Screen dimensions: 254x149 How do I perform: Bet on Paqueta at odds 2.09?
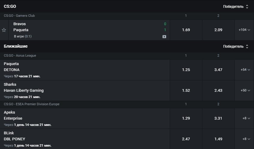click(218, 30)
